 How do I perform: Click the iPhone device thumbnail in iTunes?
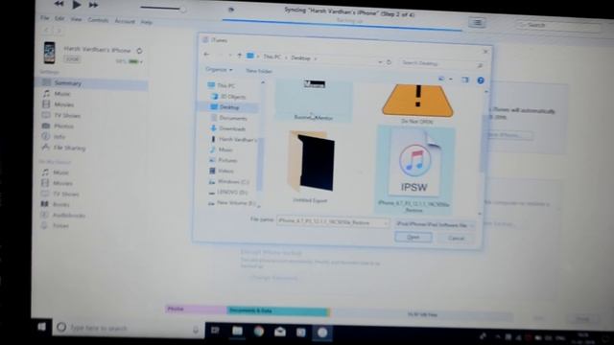(49, 53)
